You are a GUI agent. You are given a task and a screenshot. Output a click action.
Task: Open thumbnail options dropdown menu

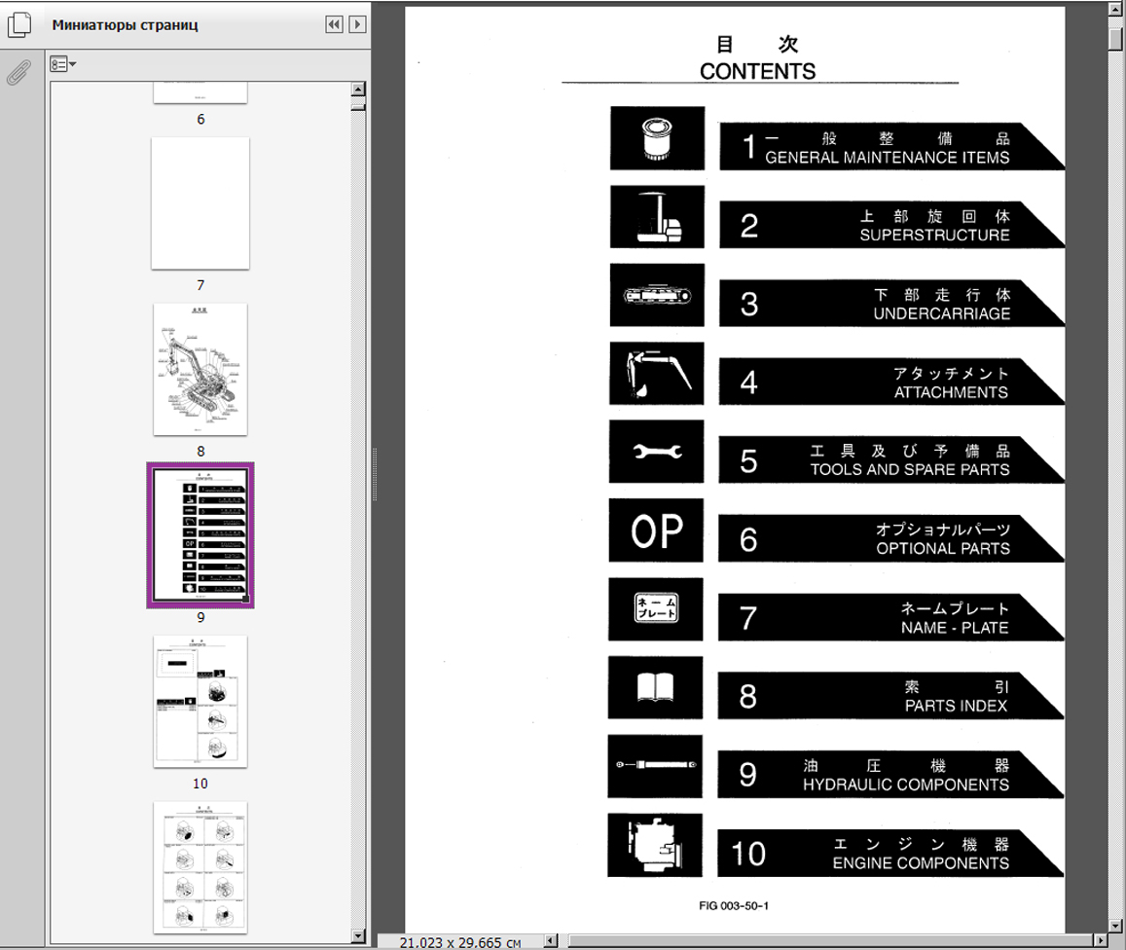pyautogui.click(x=63, y=64)
